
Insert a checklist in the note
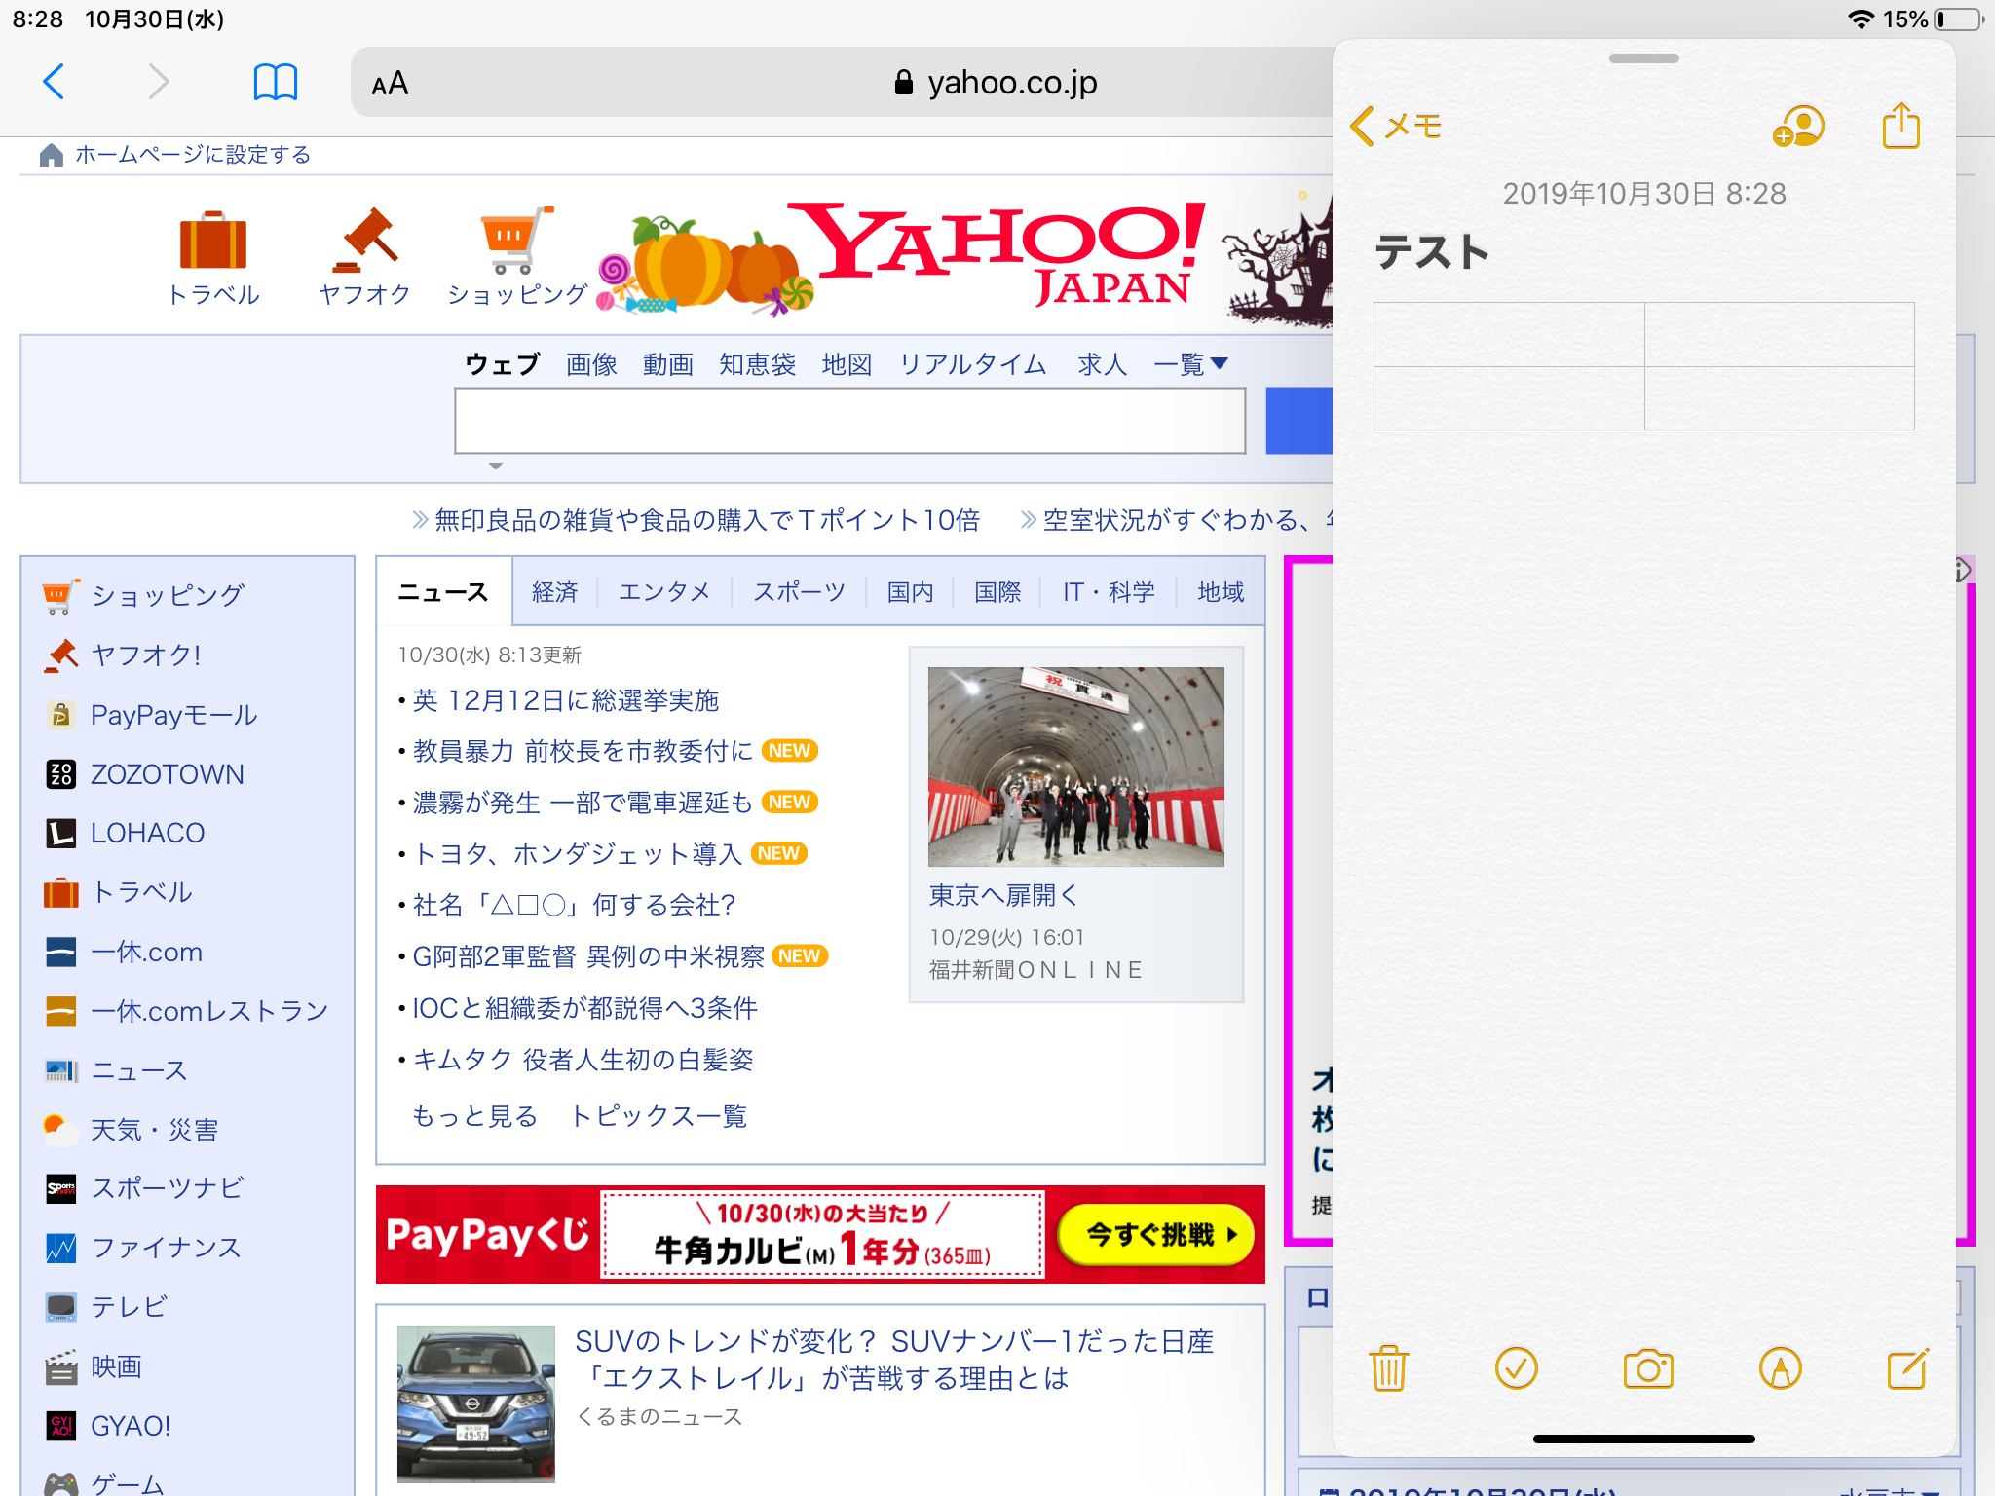pyautogui.click(x=1516, y=1368)
